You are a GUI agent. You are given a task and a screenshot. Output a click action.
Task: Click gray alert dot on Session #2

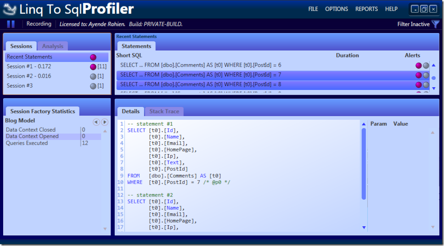coord(93,77)
